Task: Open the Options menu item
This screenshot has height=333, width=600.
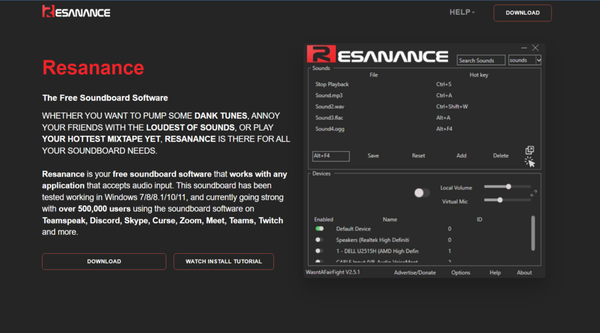Action: click(460, 272)
